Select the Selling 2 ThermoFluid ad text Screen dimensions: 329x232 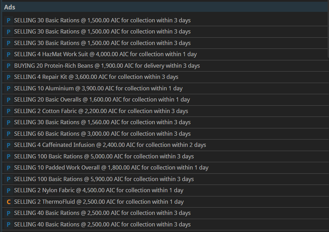99,202
